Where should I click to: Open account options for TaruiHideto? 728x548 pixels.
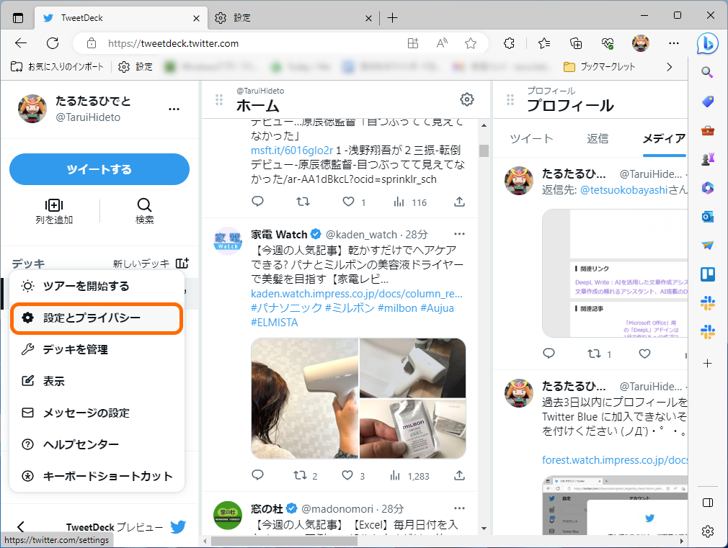pos(174,108)
